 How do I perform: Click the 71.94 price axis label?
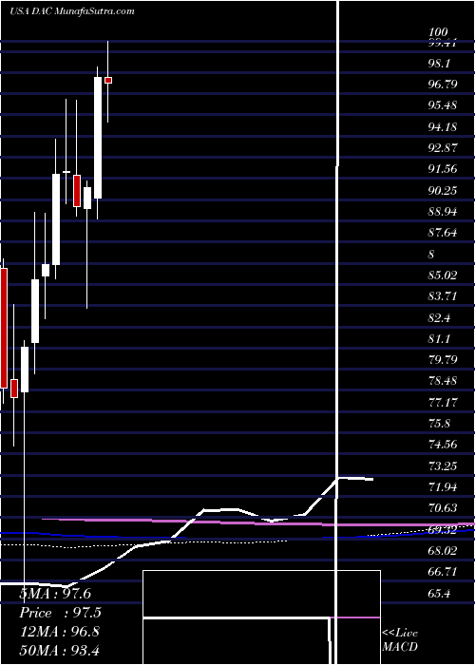(443, 486)
